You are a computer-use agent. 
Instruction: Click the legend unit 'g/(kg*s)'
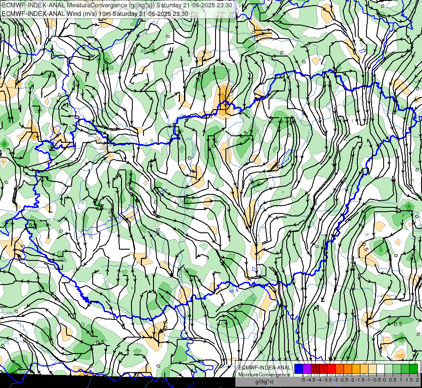point(264,382)
